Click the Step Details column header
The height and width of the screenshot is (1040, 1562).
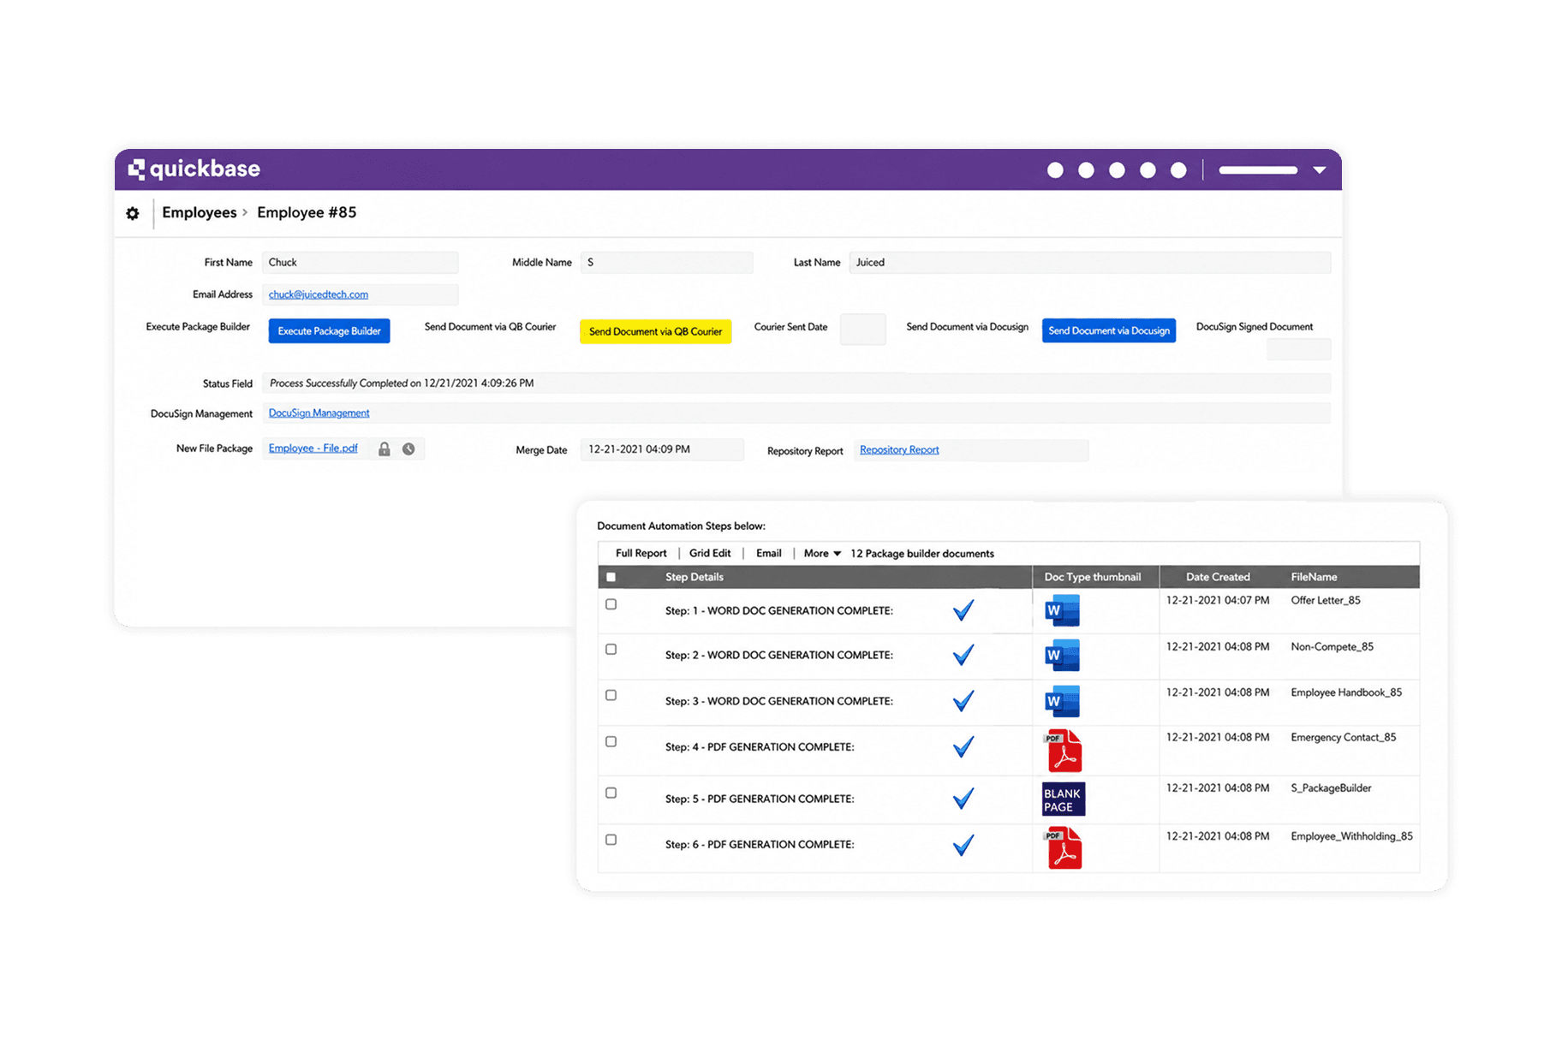695,577
